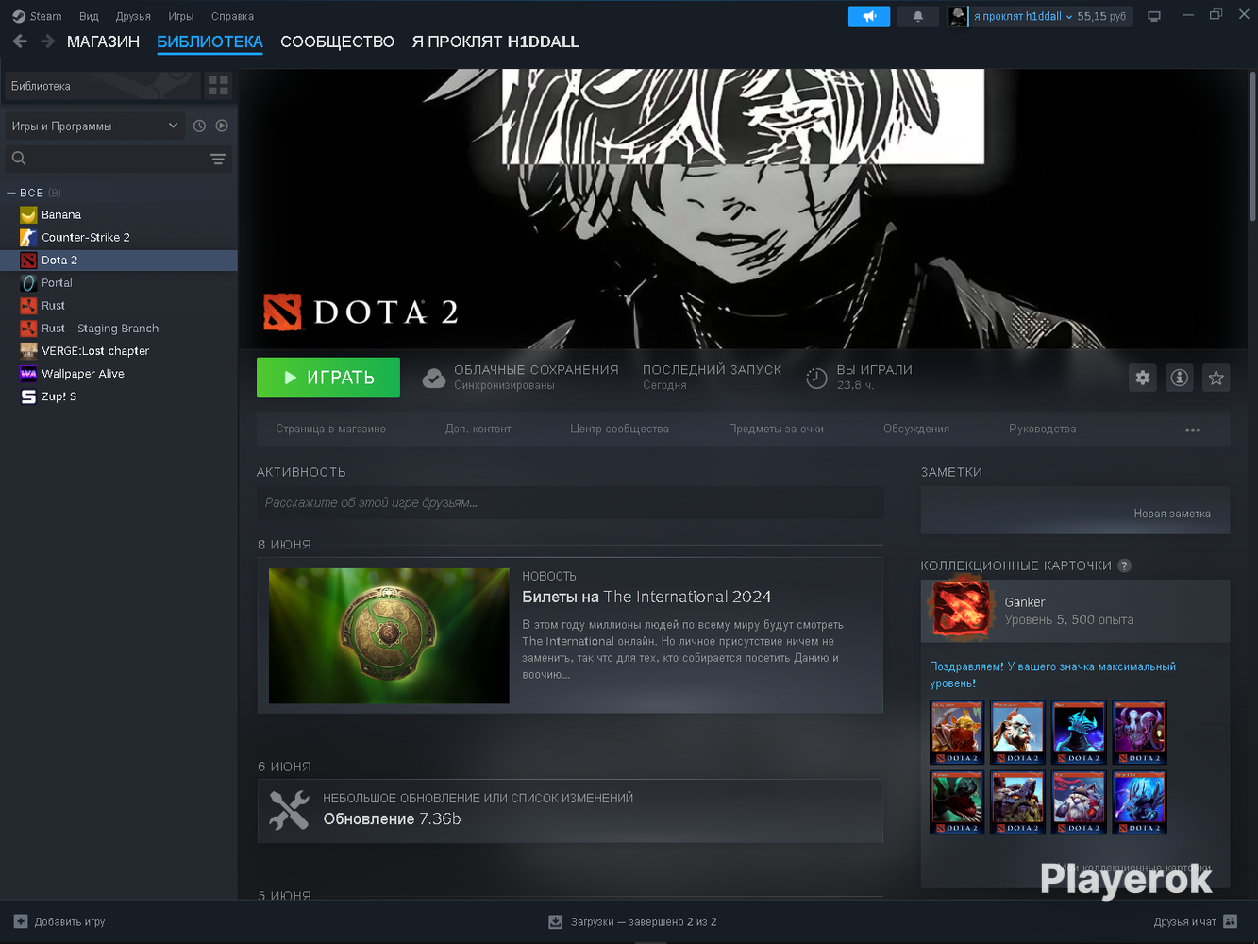
Task: Open Загрузки — завершено 2 из 2 status
Action: 644,921
